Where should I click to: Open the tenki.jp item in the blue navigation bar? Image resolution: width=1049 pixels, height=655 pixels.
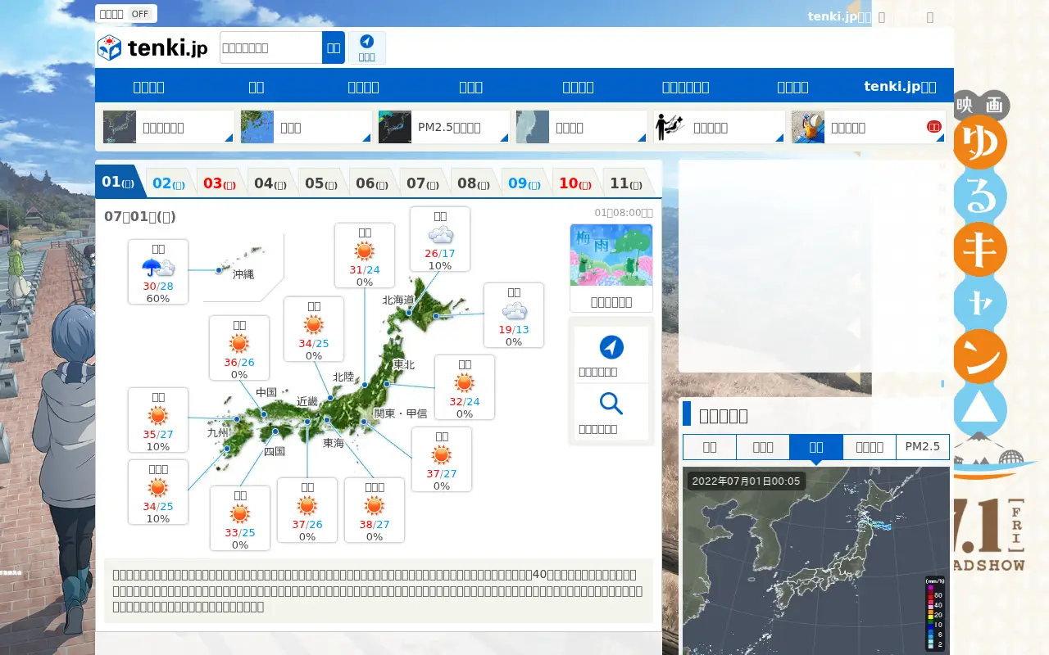(x=900, y=87)
